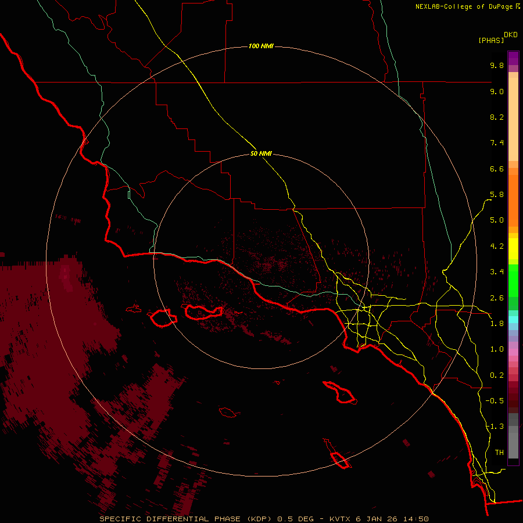Click the 50 NMI range ring label
The height and width of the screenshot is (523, 523).
(261, 154)
